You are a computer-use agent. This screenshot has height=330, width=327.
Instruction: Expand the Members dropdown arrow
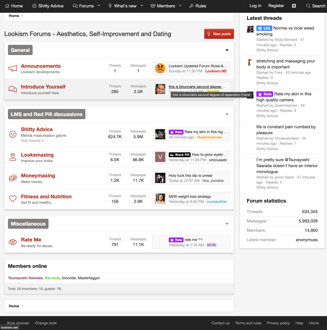click(x=180, y=6)
